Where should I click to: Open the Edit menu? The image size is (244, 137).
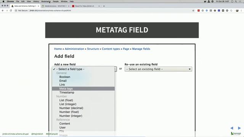pyautogui.click(x=23, y=2)
